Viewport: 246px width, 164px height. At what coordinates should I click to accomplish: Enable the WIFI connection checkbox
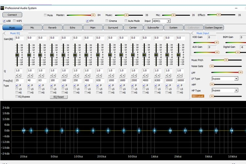pos(14,21)
